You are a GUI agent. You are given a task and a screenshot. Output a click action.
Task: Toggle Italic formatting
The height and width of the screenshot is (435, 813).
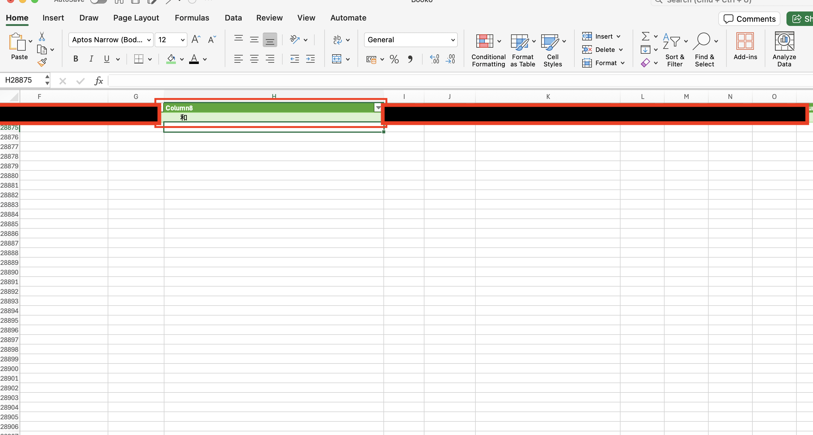coord(91,59)
